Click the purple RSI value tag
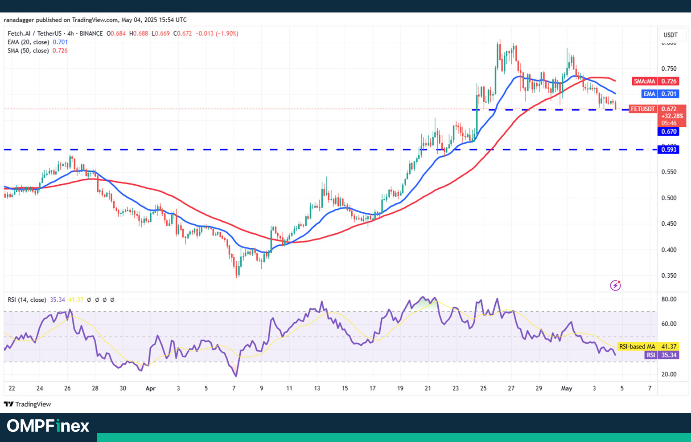Viewport: 691px width, 442px height. click(x=662, y=355)
